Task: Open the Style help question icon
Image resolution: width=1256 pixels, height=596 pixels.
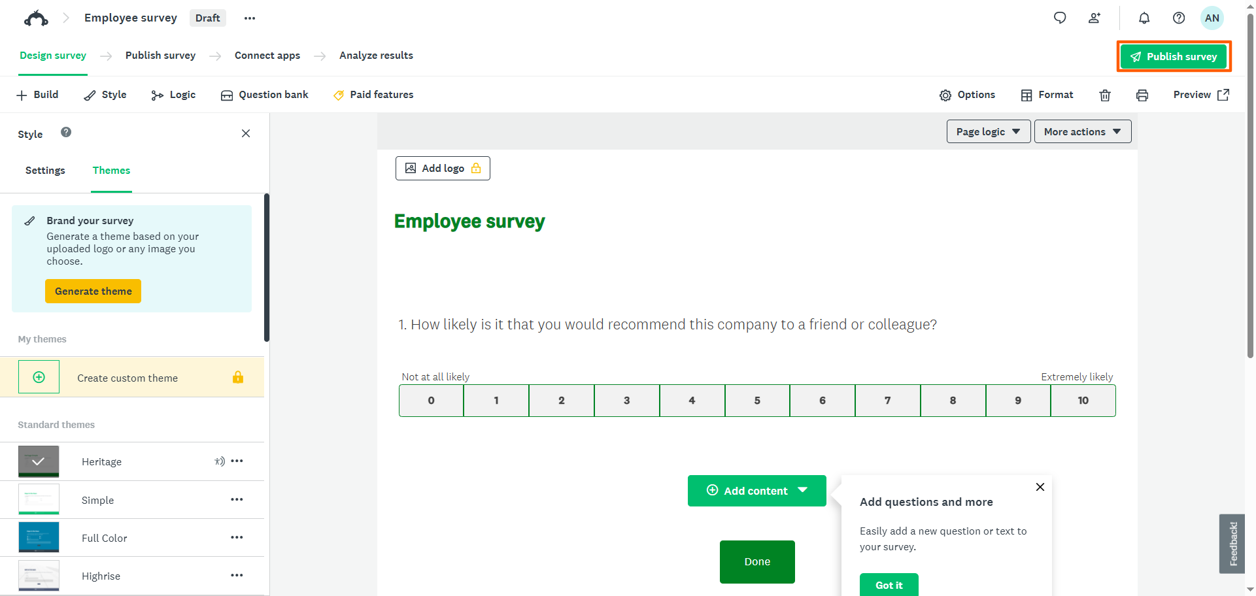Action: pyautogui.click(x=66, y=132)
